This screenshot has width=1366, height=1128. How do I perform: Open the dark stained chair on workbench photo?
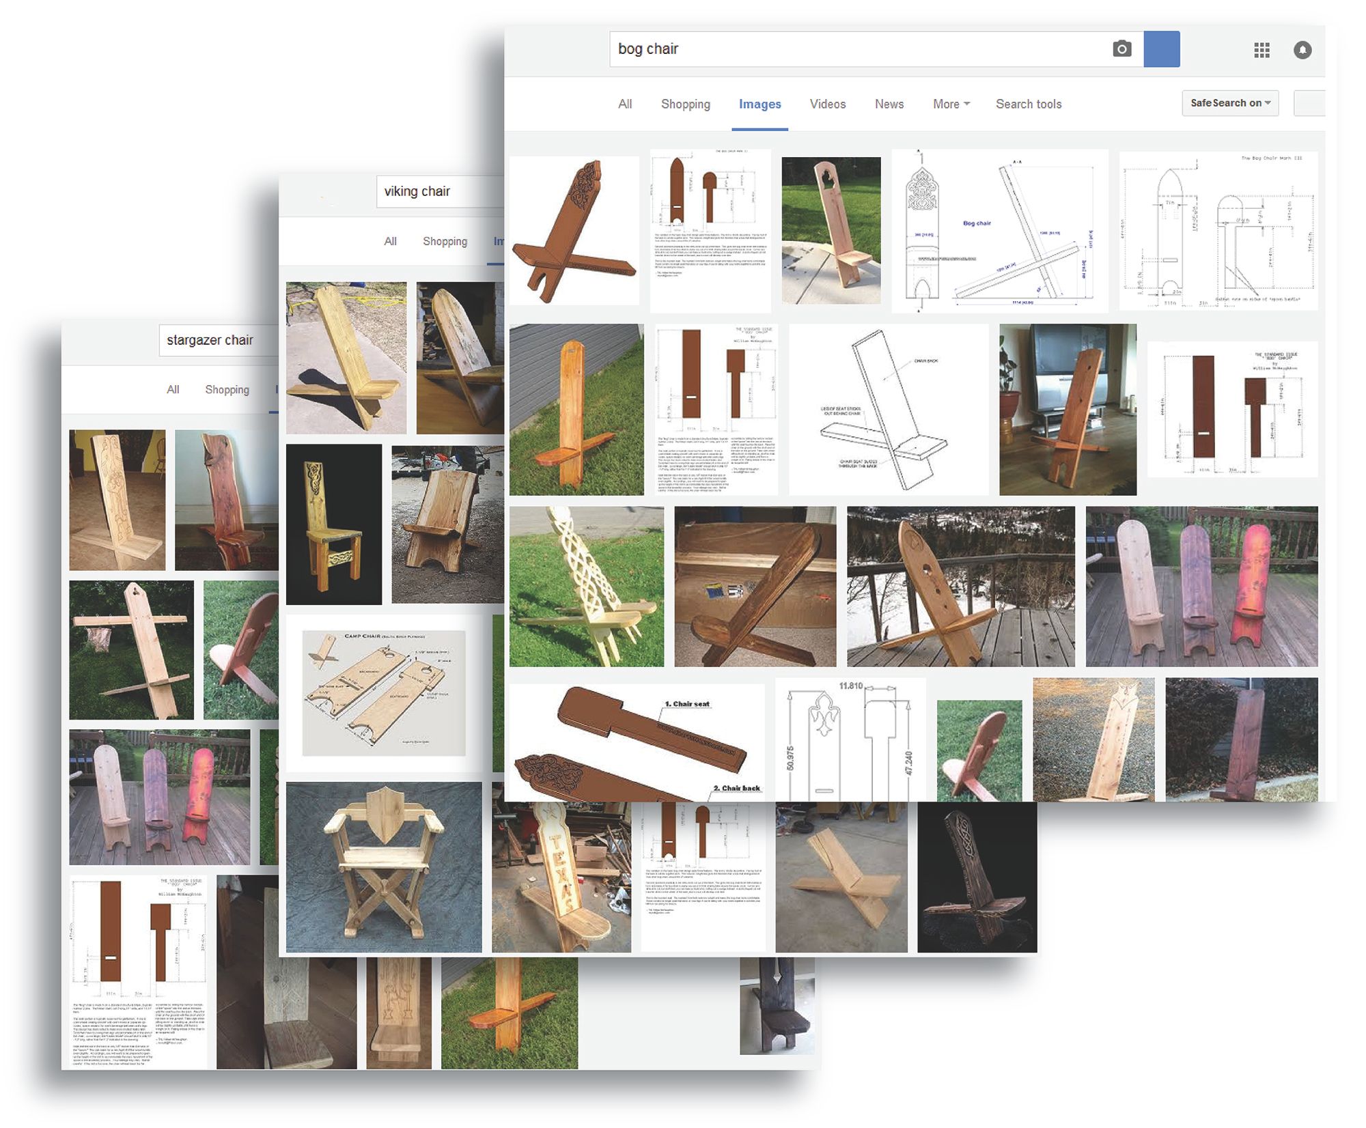755,587
